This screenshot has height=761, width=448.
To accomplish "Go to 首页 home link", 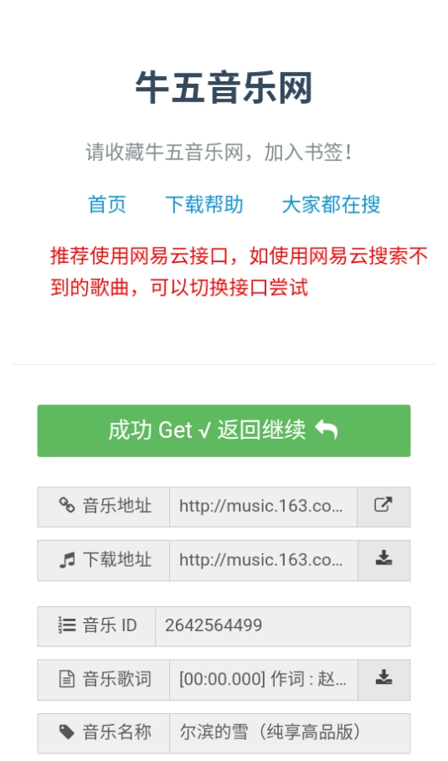I will (107, 204).
